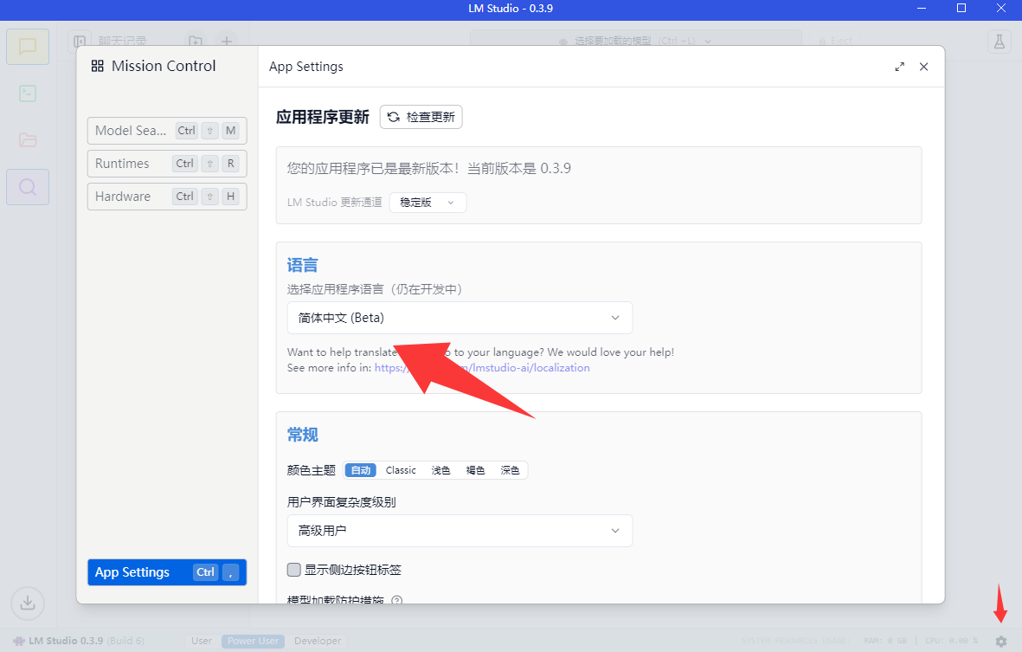Open the 稳定版 update channel dropdown

point(427,202)
